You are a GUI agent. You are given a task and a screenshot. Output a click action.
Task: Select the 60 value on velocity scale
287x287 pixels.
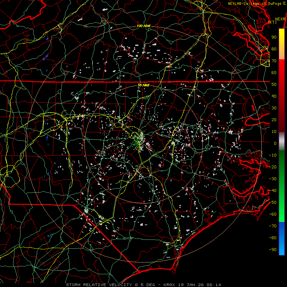tap(274, 73)
